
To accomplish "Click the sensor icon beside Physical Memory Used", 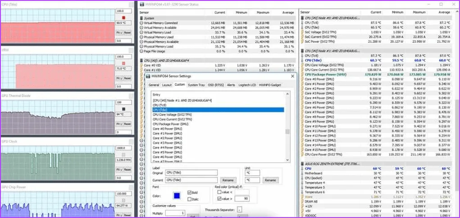I will coord(141,37).
